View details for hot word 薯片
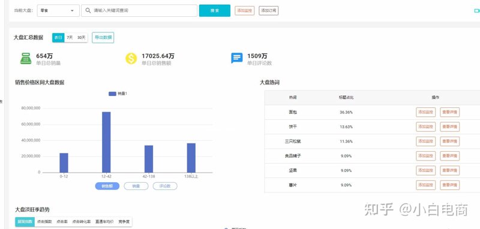 449,185
